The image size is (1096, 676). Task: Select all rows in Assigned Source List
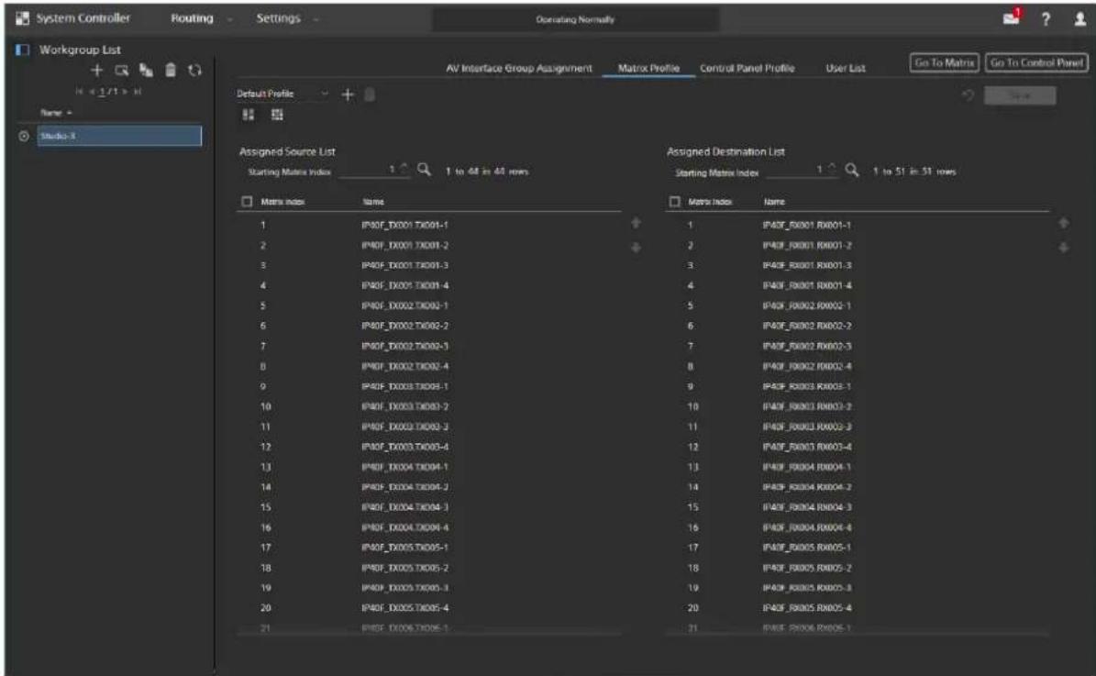click(x=247, y=201)
